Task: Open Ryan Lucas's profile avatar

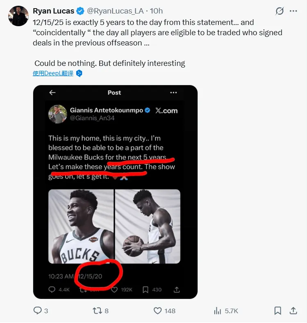Action: point(18,16)
